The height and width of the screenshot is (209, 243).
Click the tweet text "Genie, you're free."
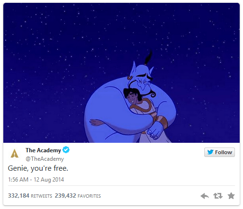[x=38, y=168]
